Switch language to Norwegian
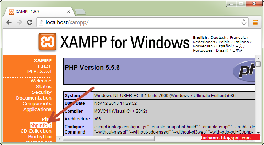 click(x=203, y=46)
